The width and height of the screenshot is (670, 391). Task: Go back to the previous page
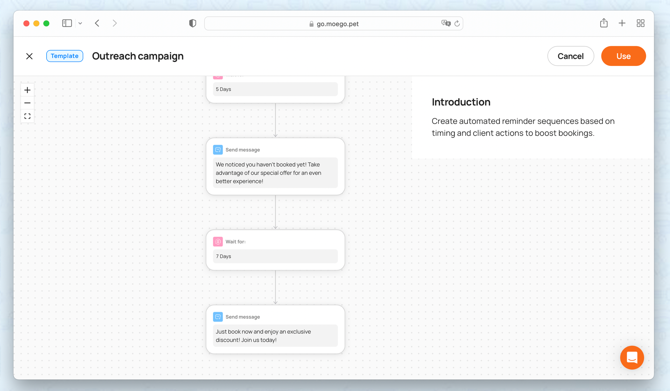(x=97, y=23)
